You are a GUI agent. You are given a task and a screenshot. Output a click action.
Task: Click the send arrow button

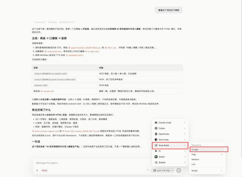click(x=179, y=170)
